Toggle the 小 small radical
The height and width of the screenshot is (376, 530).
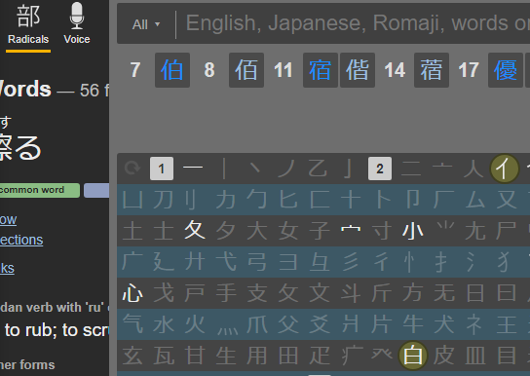(x=413, y=231)
